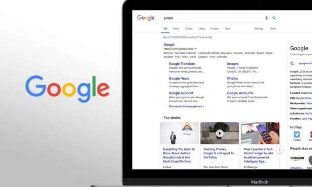Image resolution: width=312 pixels, height=187 pixels.
Task: Play the video in the Tracking Phones story
Action: click(x=220, y=133)
